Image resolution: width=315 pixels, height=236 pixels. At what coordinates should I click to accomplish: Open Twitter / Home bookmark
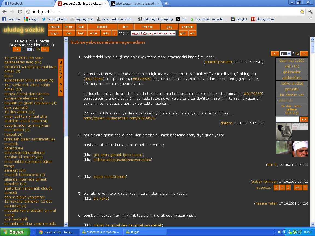point(54,19)
